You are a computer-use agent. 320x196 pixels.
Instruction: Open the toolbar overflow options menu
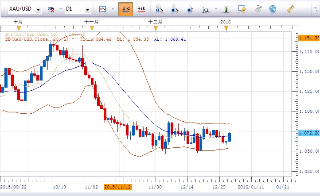[x=316, y=9]
